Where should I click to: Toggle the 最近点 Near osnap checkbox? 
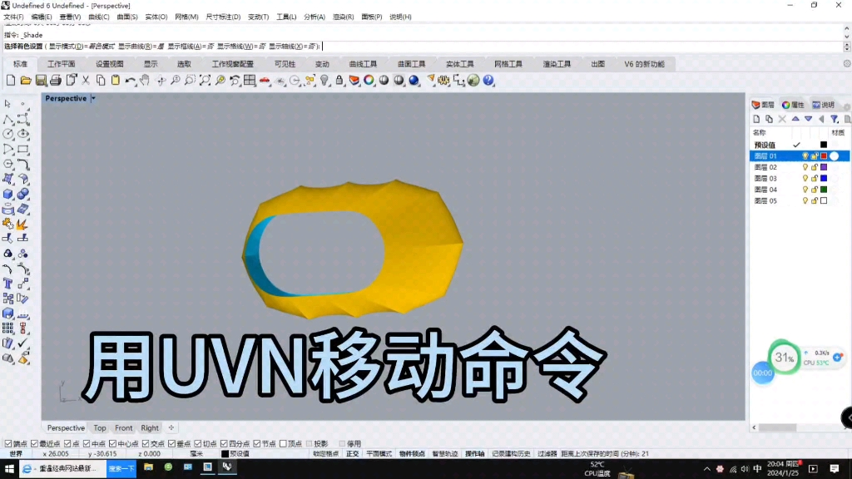[35, 444]
